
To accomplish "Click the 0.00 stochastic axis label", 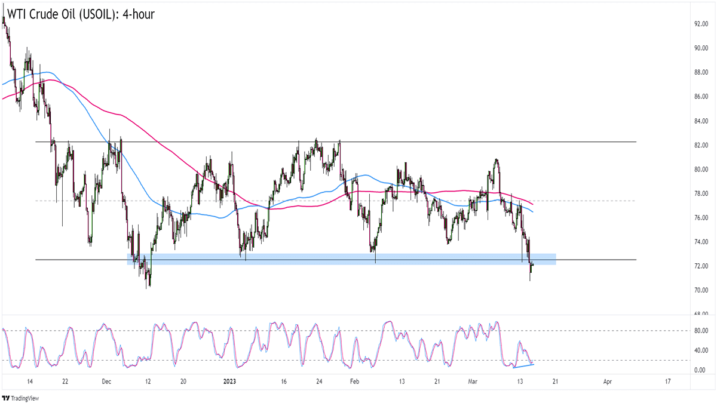I will pos(703,370).
